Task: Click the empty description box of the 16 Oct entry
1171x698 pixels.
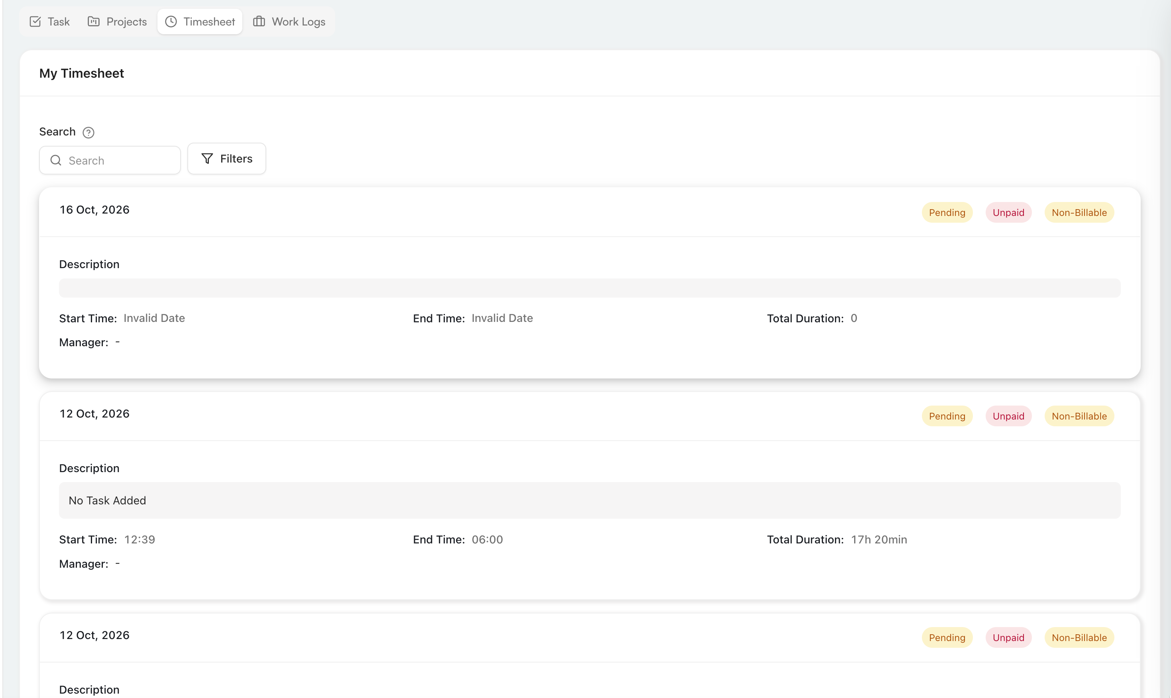Action: (x=589, y=288)
